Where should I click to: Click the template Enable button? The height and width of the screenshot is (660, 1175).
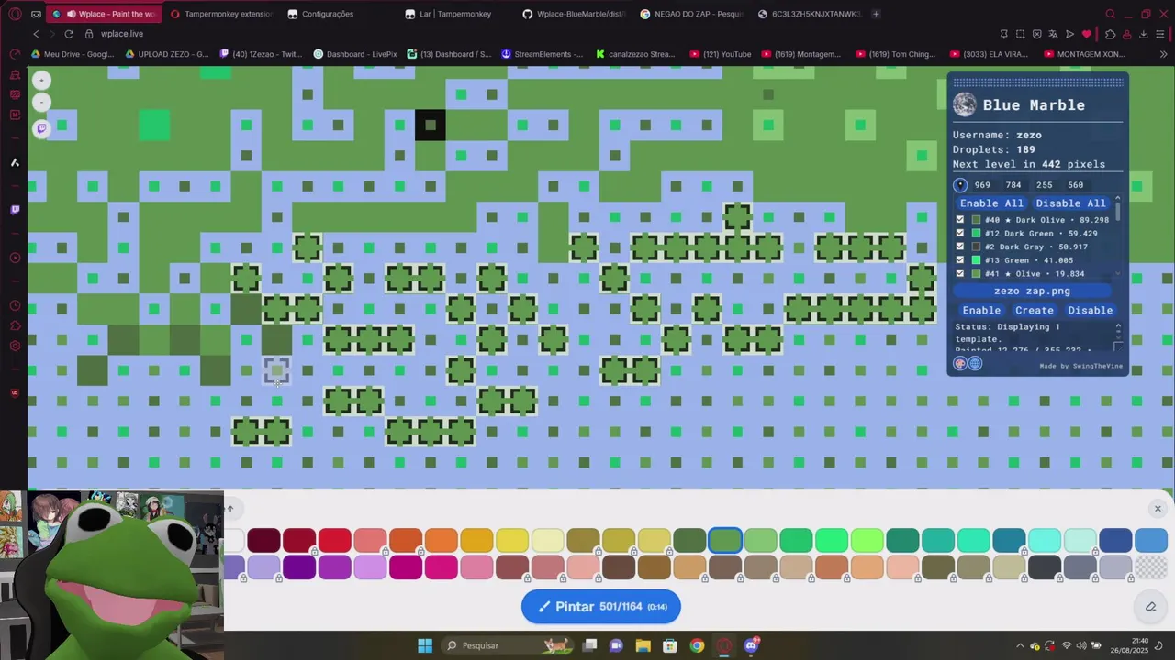coord(981,310)
